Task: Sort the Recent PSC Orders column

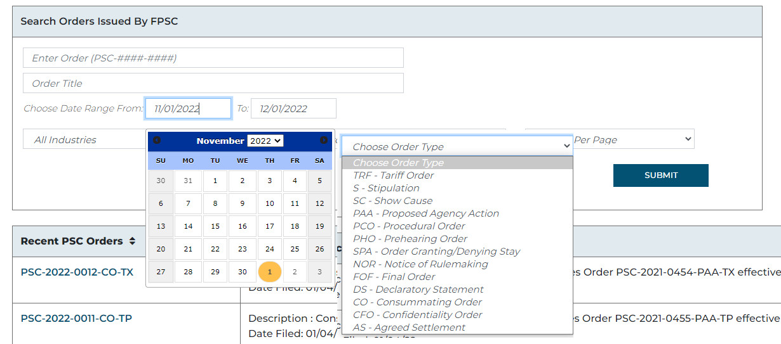Action: tap(132, 241)
